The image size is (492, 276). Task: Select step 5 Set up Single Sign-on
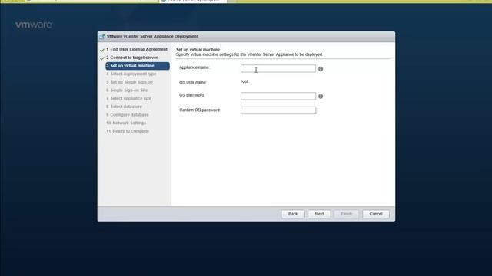(x=129, y=82)
